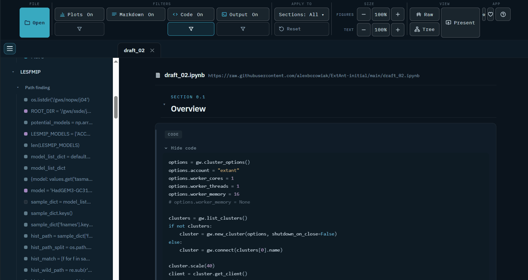
Task: Collapse code using Hide code
Action: (181, 148)
